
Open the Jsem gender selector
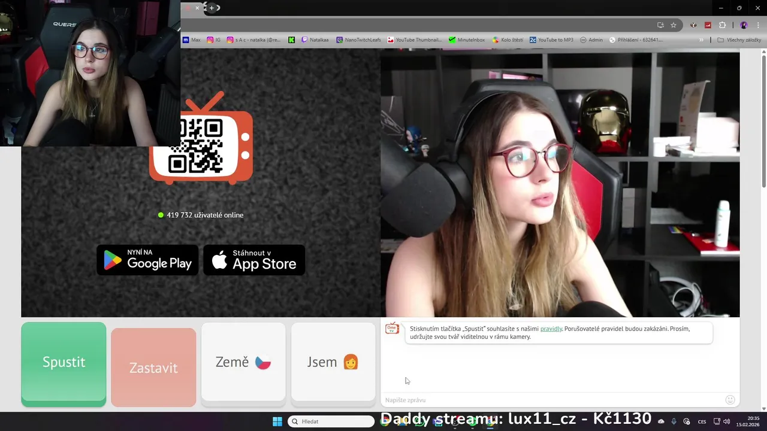click(333, 363)
